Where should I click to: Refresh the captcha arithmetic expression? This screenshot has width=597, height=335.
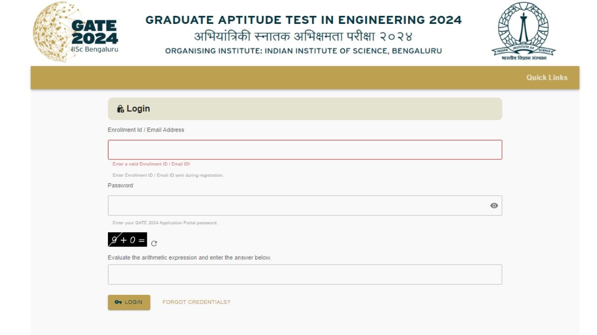(x=154, y=243)
